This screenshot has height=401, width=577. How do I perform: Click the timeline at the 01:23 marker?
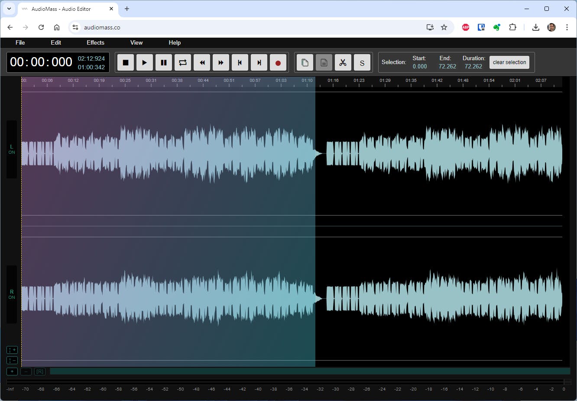point(359,82)
